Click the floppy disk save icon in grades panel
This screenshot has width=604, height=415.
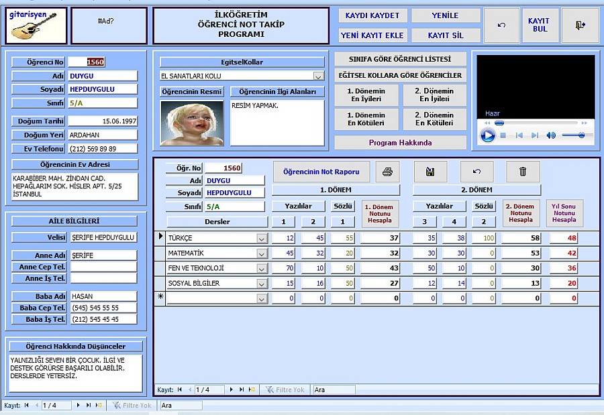[x=430, y=172]
